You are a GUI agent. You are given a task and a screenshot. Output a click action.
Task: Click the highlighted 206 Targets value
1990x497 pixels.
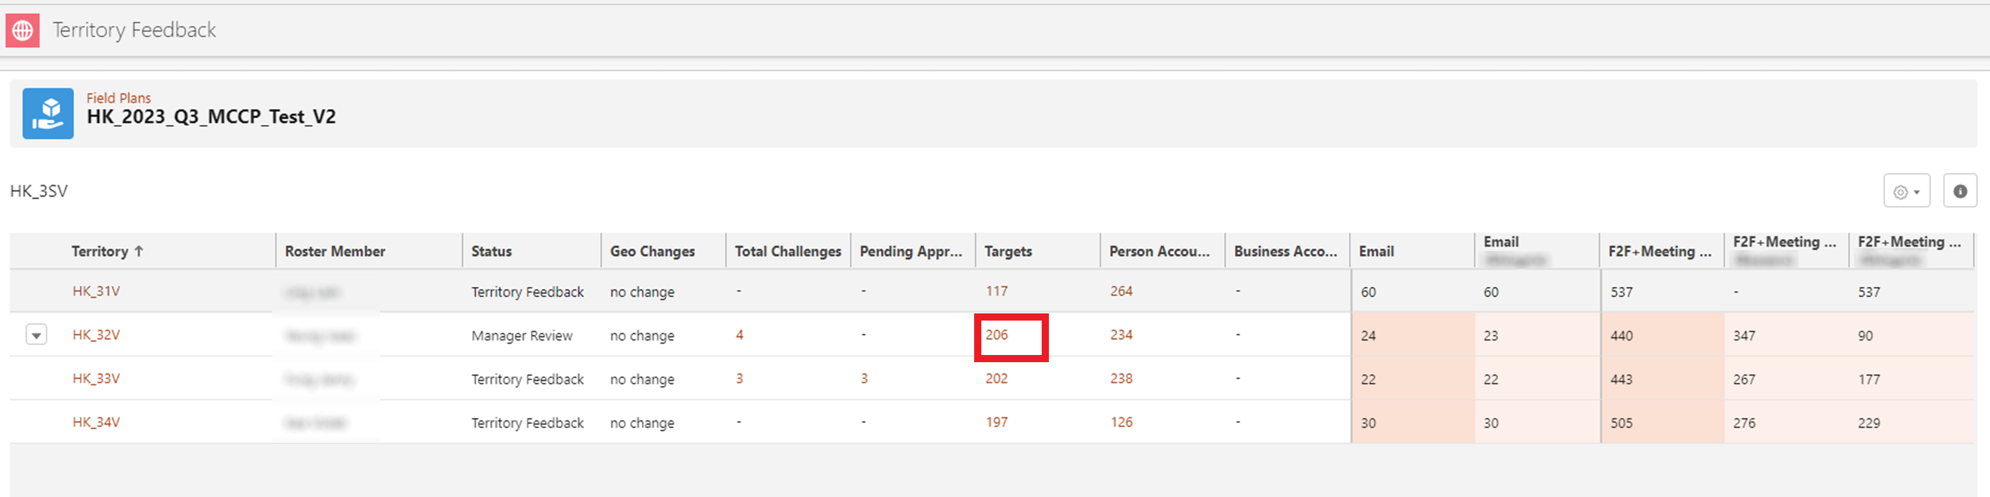[996, 335]
